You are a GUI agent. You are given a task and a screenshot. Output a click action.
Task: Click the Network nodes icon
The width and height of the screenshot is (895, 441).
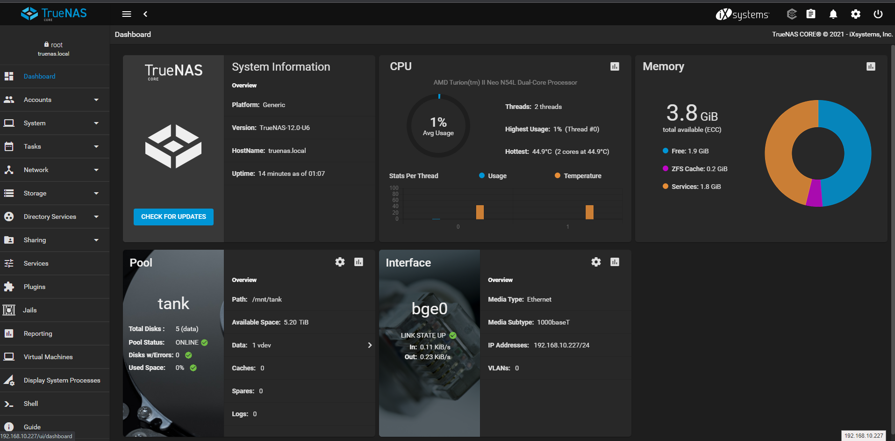point(9,170)
